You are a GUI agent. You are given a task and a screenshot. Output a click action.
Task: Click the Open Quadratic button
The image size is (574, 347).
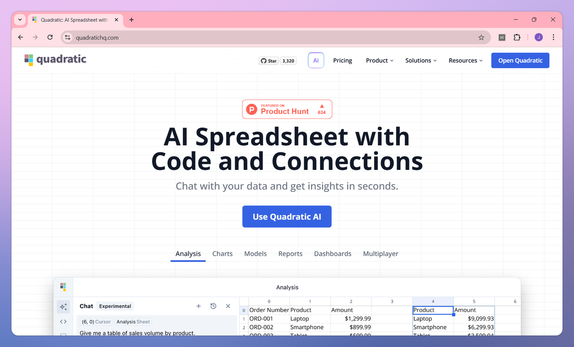520,61
